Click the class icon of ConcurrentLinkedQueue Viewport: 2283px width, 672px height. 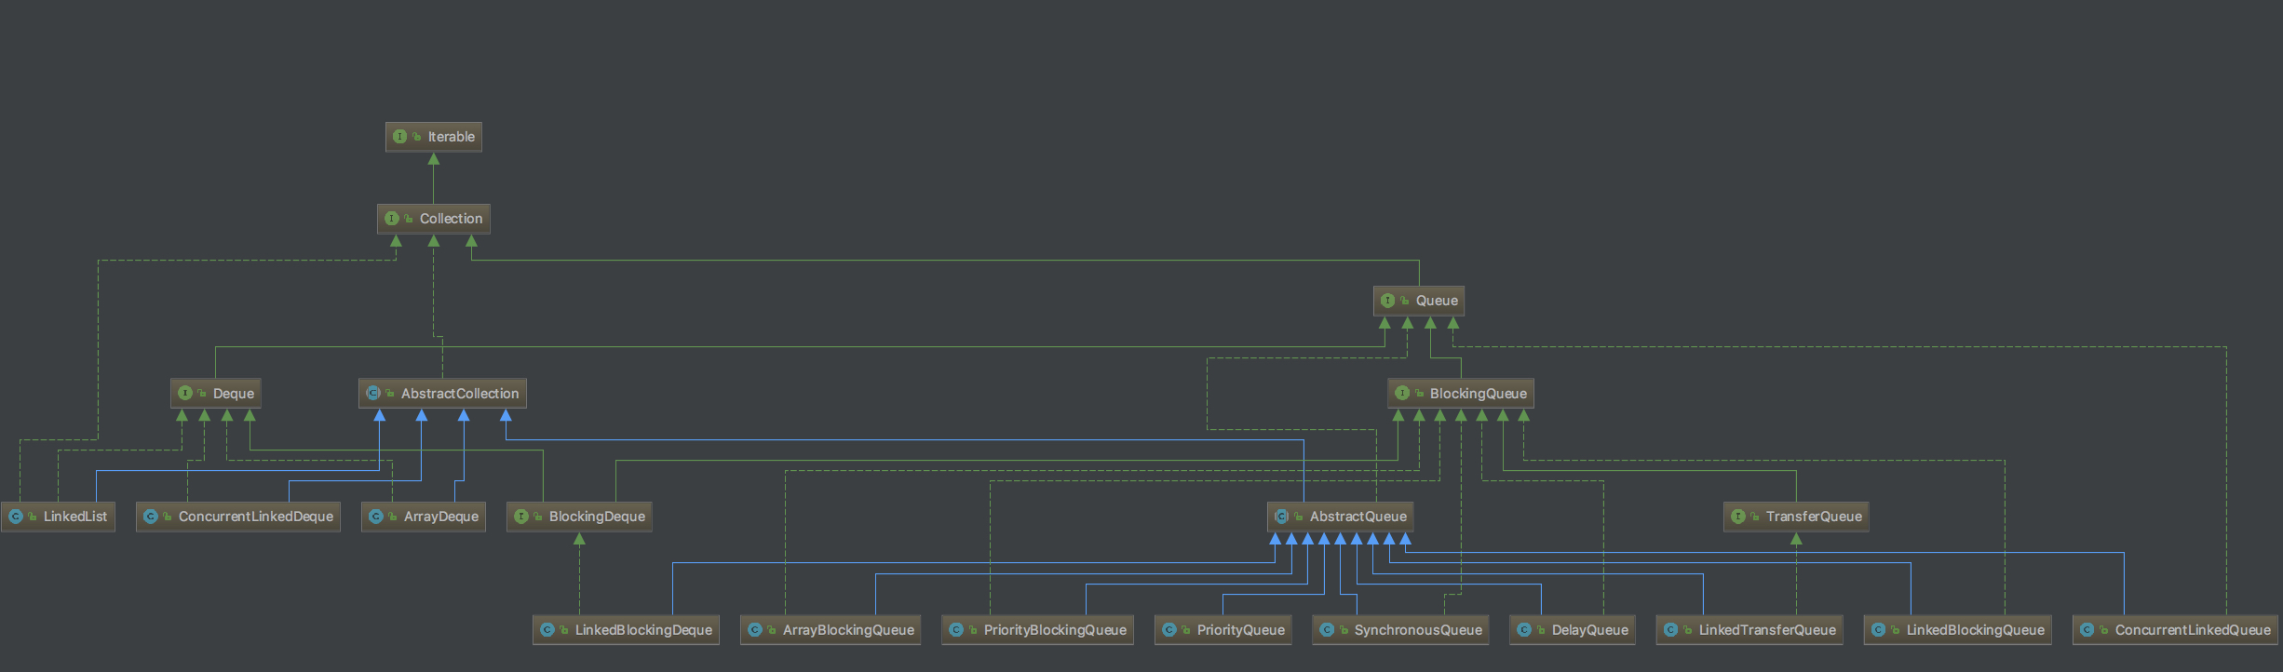[x=2087, y=630]
